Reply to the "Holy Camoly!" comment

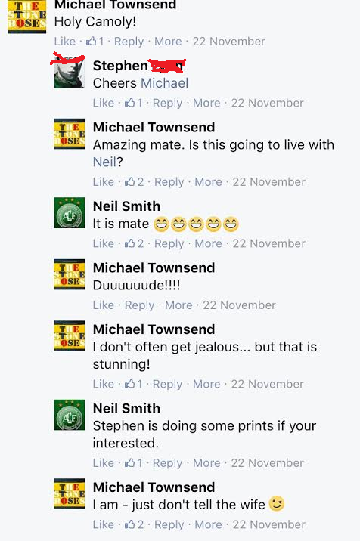tap(129, 42)
